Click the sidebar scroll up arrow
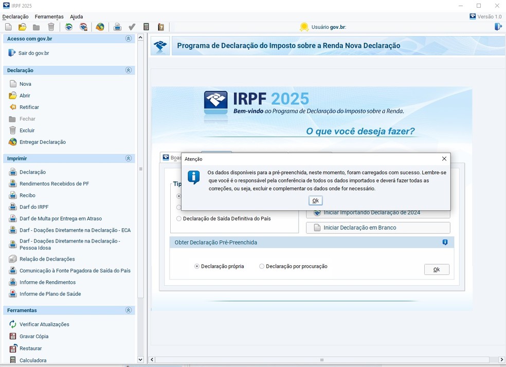Viewport: 506px width, 367px height. [x=140, y=38]
